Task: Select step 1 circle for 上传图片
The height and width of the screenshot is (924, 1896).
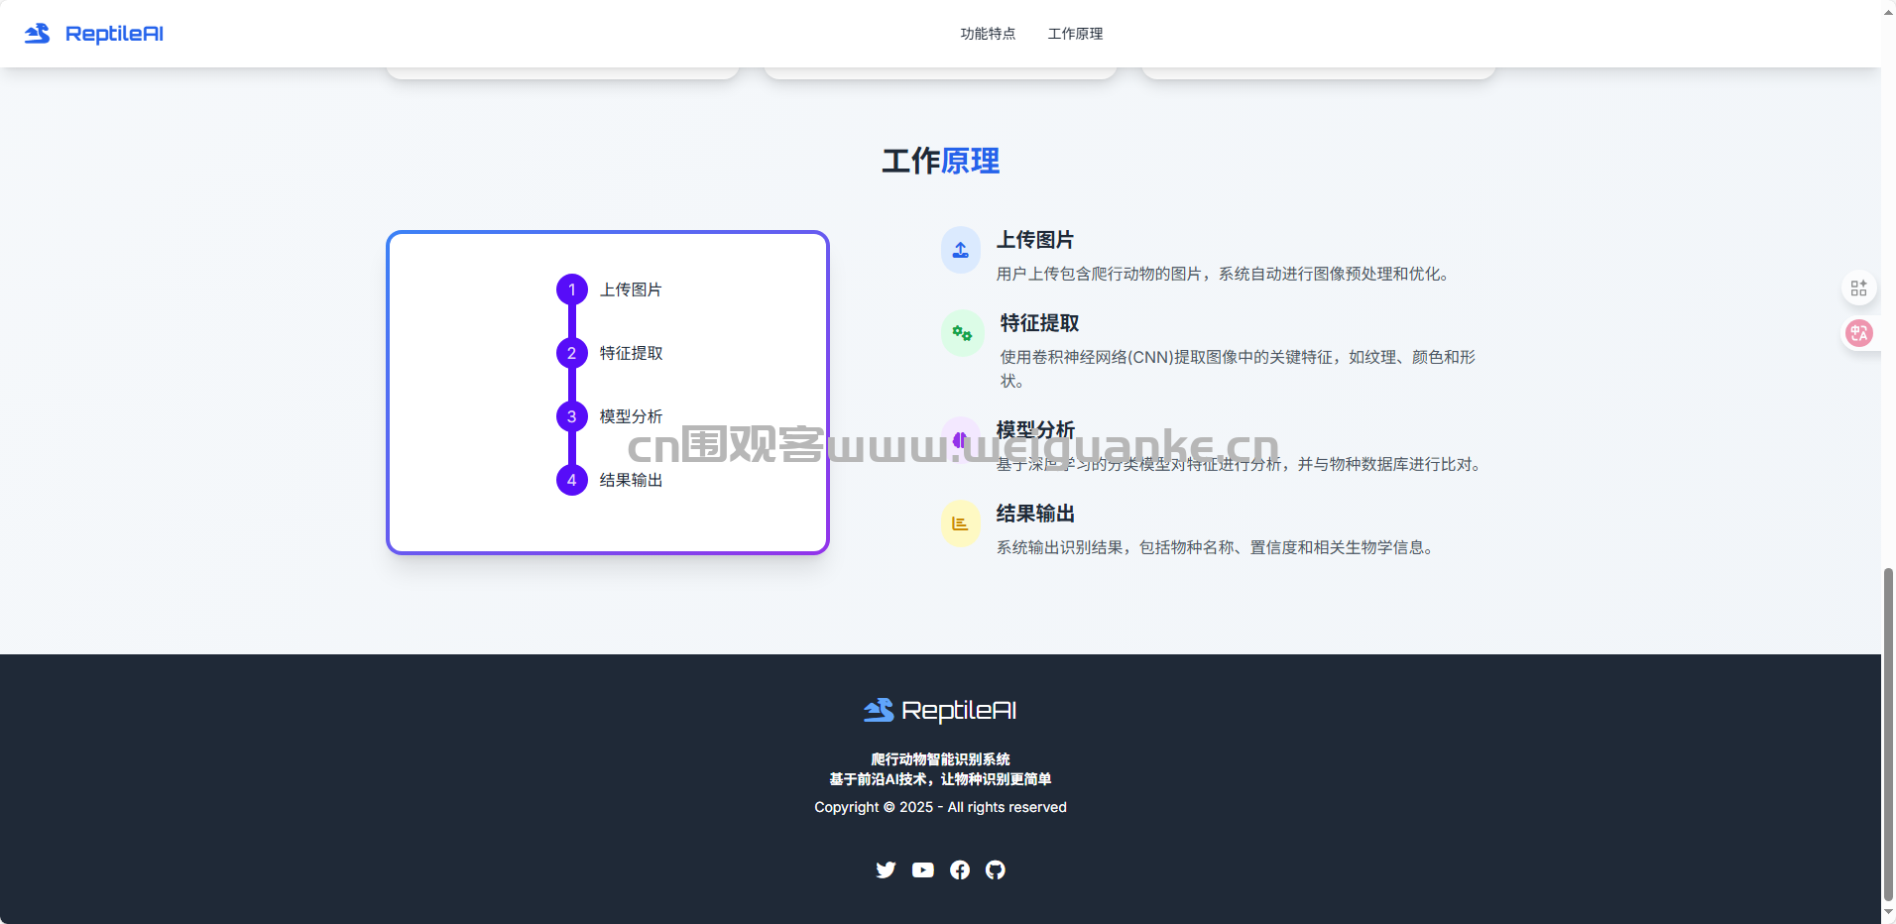Action: pos(571,289)
